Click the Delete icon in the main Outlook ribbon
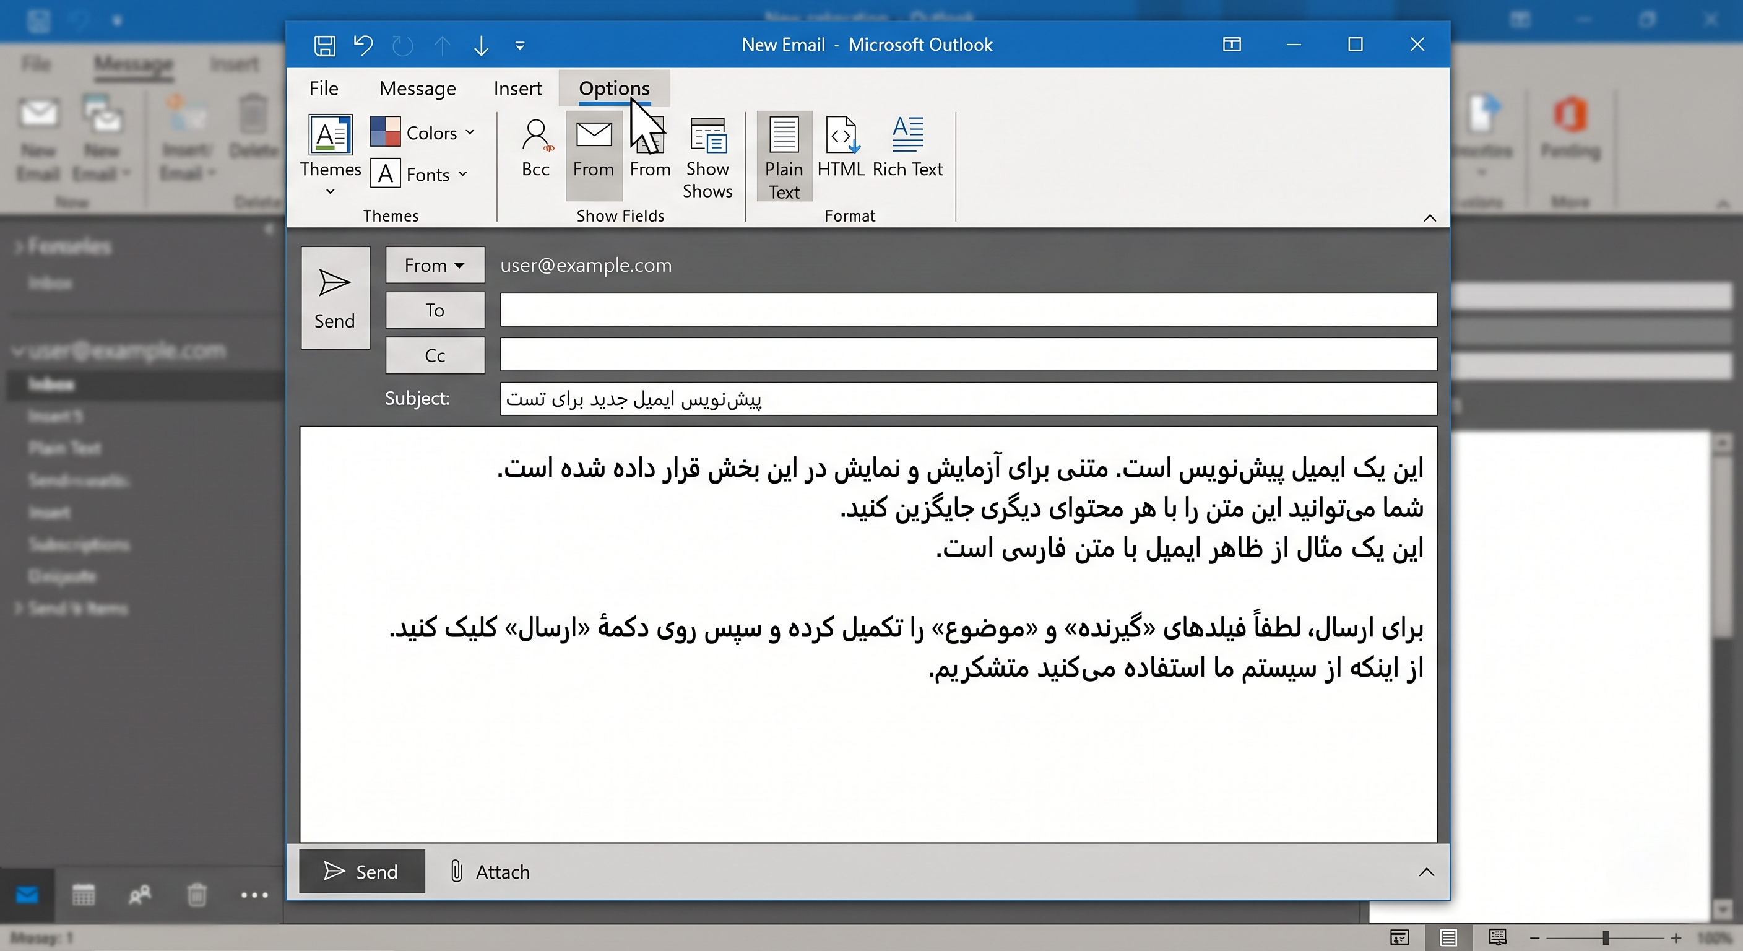Viewport: 1743px width, 951px height. pos(253,126)
